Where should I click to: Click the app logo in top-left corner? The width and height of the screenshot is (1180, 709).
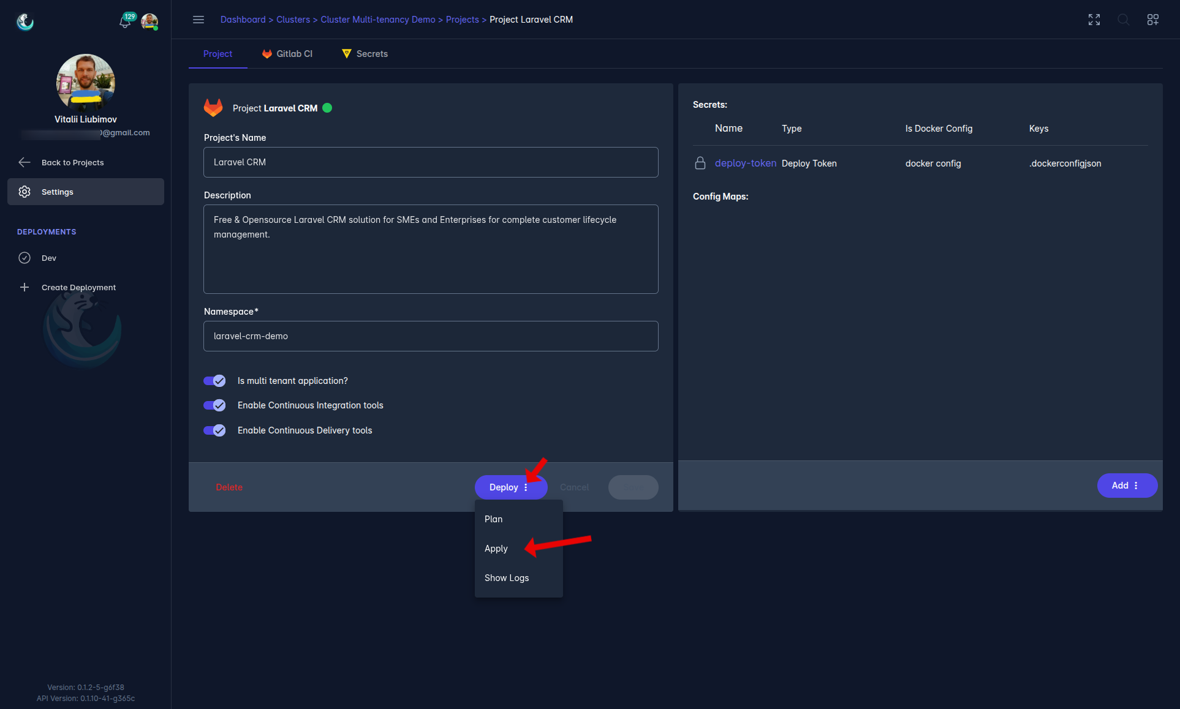click(x=25, y=22)
